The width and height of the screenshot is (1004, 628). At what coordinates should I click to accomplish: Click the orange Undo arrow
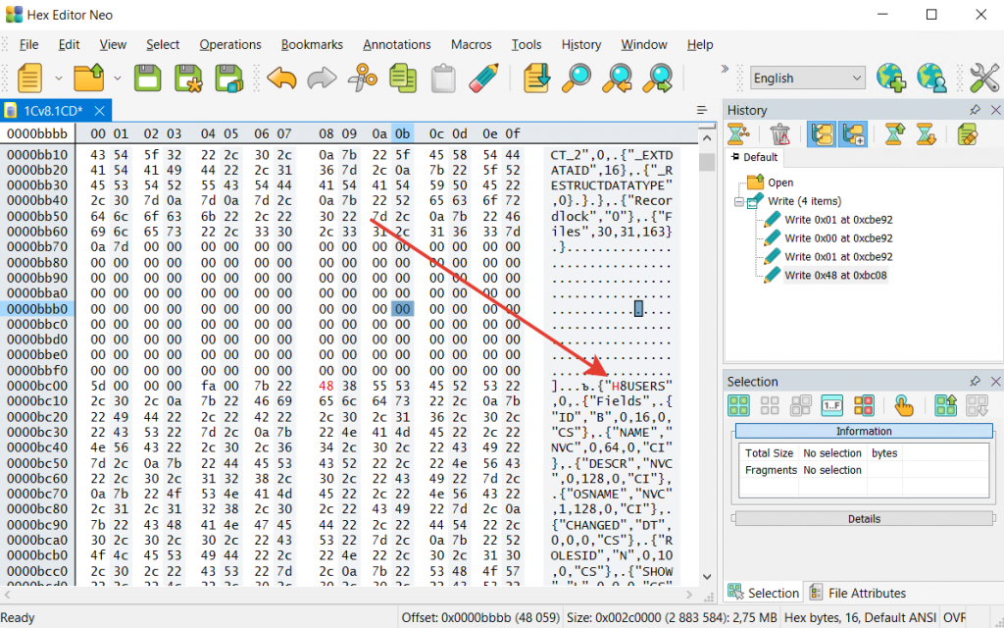tap(281, 78)
